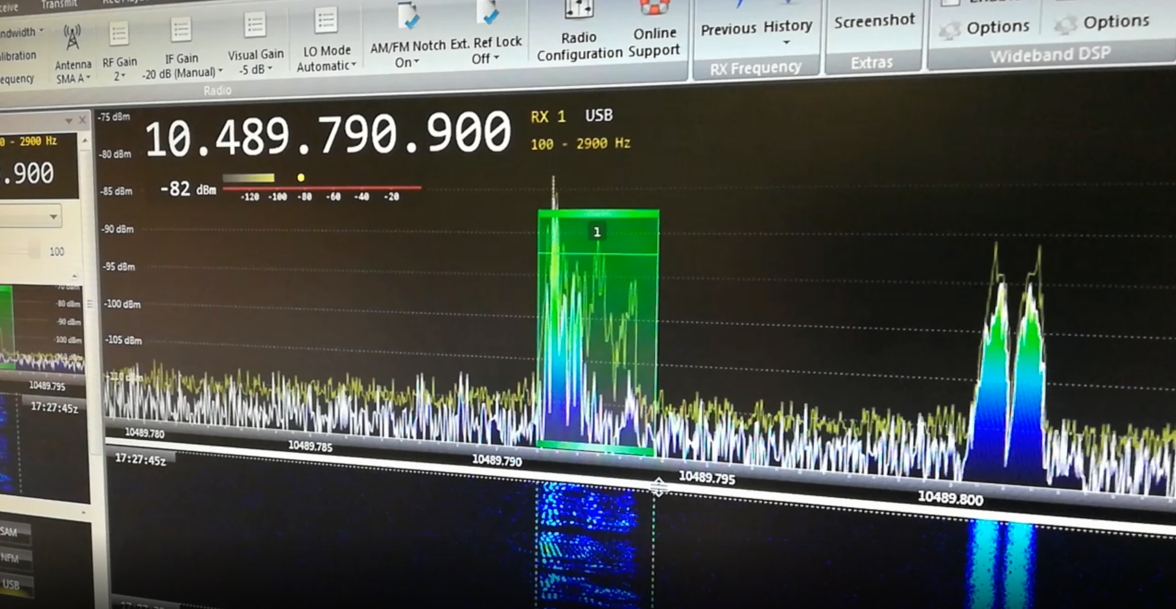Close the left receiver panel

(x=82, y=120)
